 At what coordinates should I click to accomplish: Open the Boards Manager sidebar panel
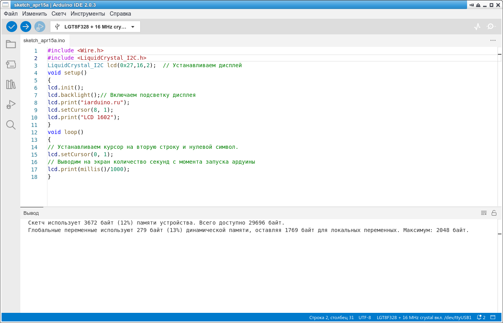pyautogui.click(x=11, y=64)
